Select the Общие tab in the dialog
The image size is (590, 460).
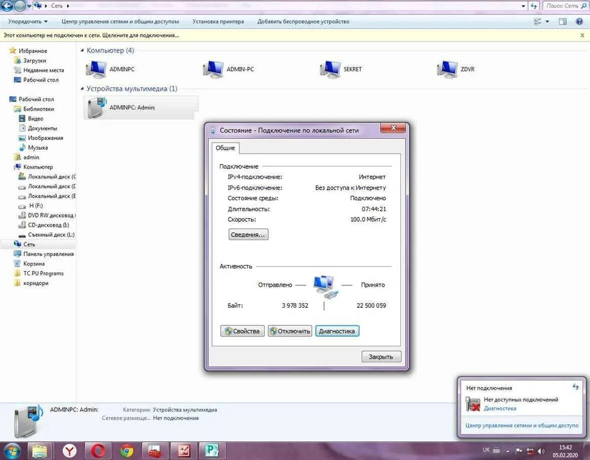[x=225, y=148]
